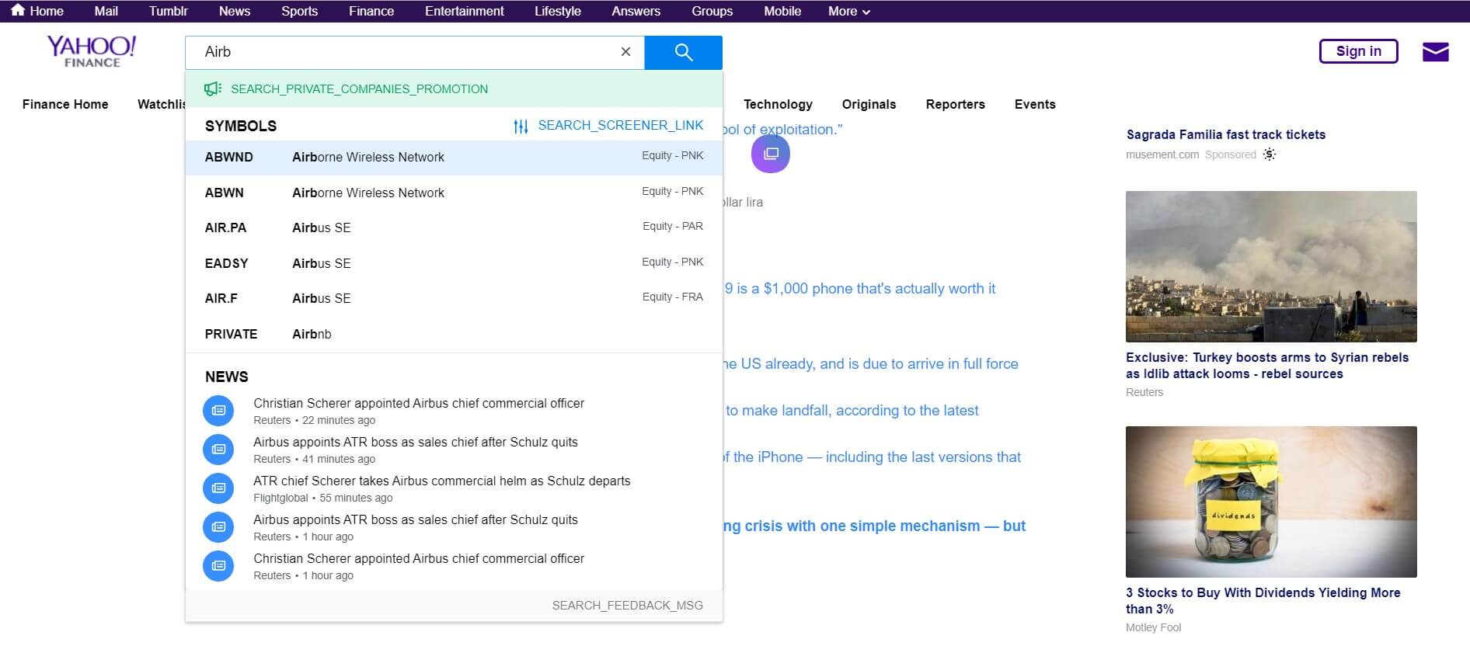Screen dimensions: 1470x646
Task: Select the private company Airbnb result
Action: [x=454, y=334]
